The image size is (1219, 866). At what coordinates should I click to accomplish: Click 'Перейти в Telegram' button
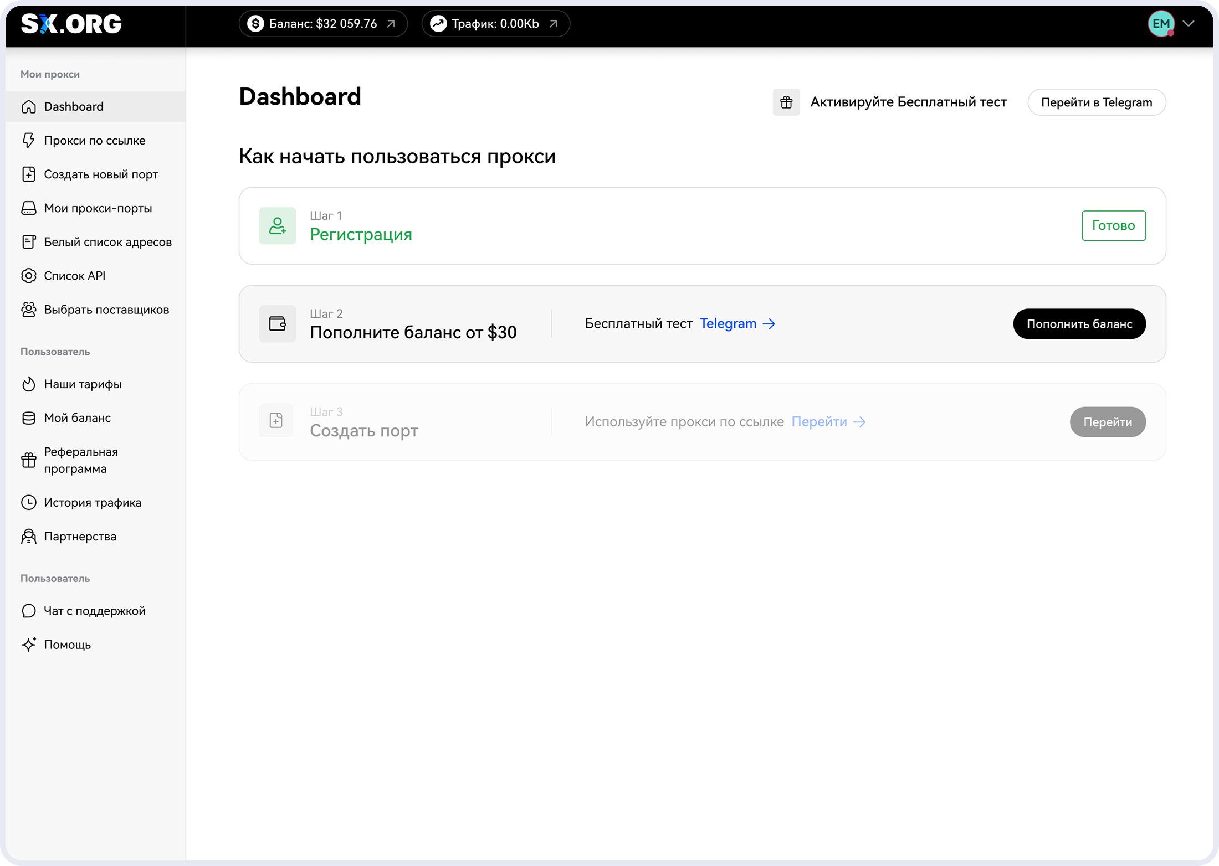pyautogui.click(x=1097, y=102)
